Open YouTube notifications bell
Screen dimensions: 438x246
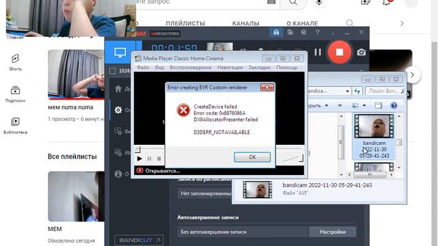387,2
